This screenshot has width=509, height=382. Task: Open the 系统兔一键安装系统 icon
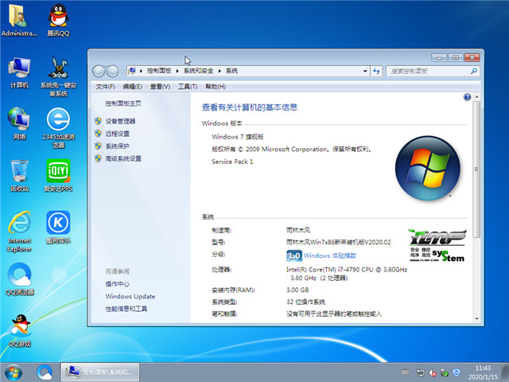pos(58,76)
